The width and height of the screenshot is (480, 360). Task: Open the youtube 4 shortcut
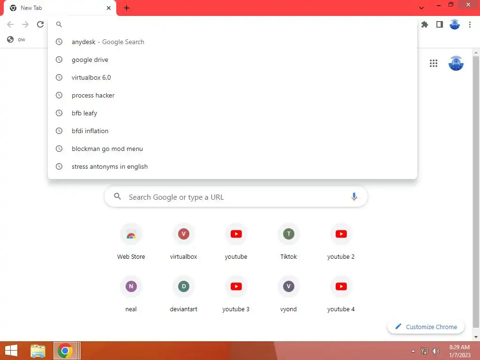(x=341, y=294)
